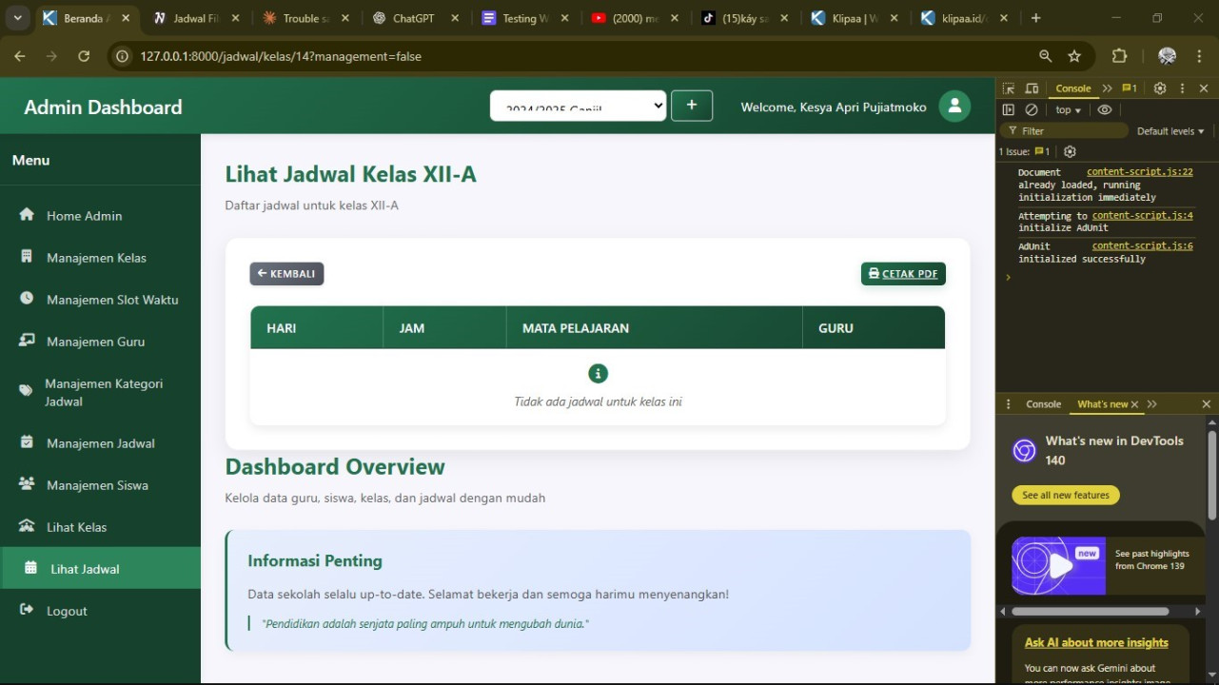Click the Home Admin house icon

coord(27,215)
